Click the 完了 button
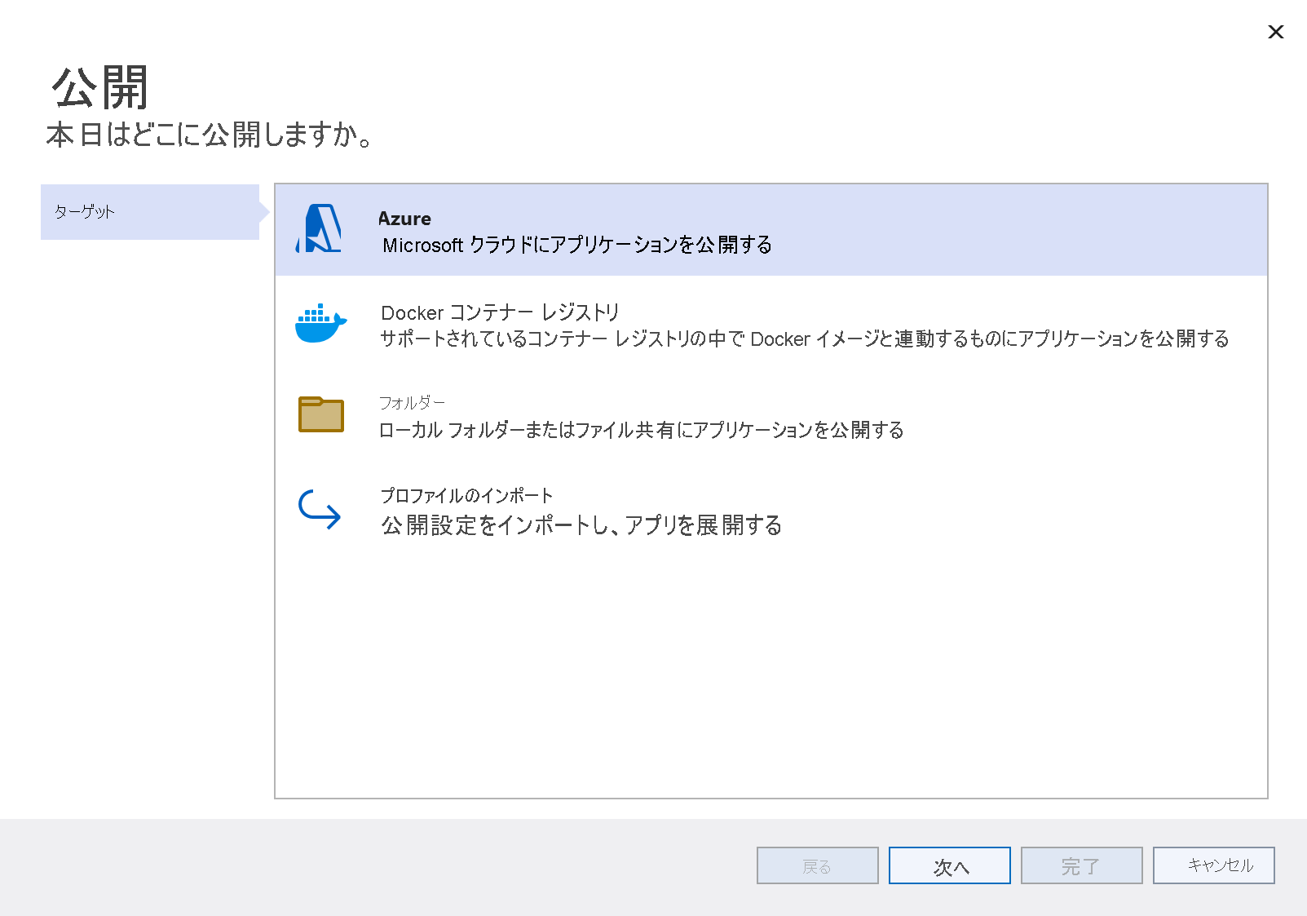The image size is (1307, 916). [1082, 865]
